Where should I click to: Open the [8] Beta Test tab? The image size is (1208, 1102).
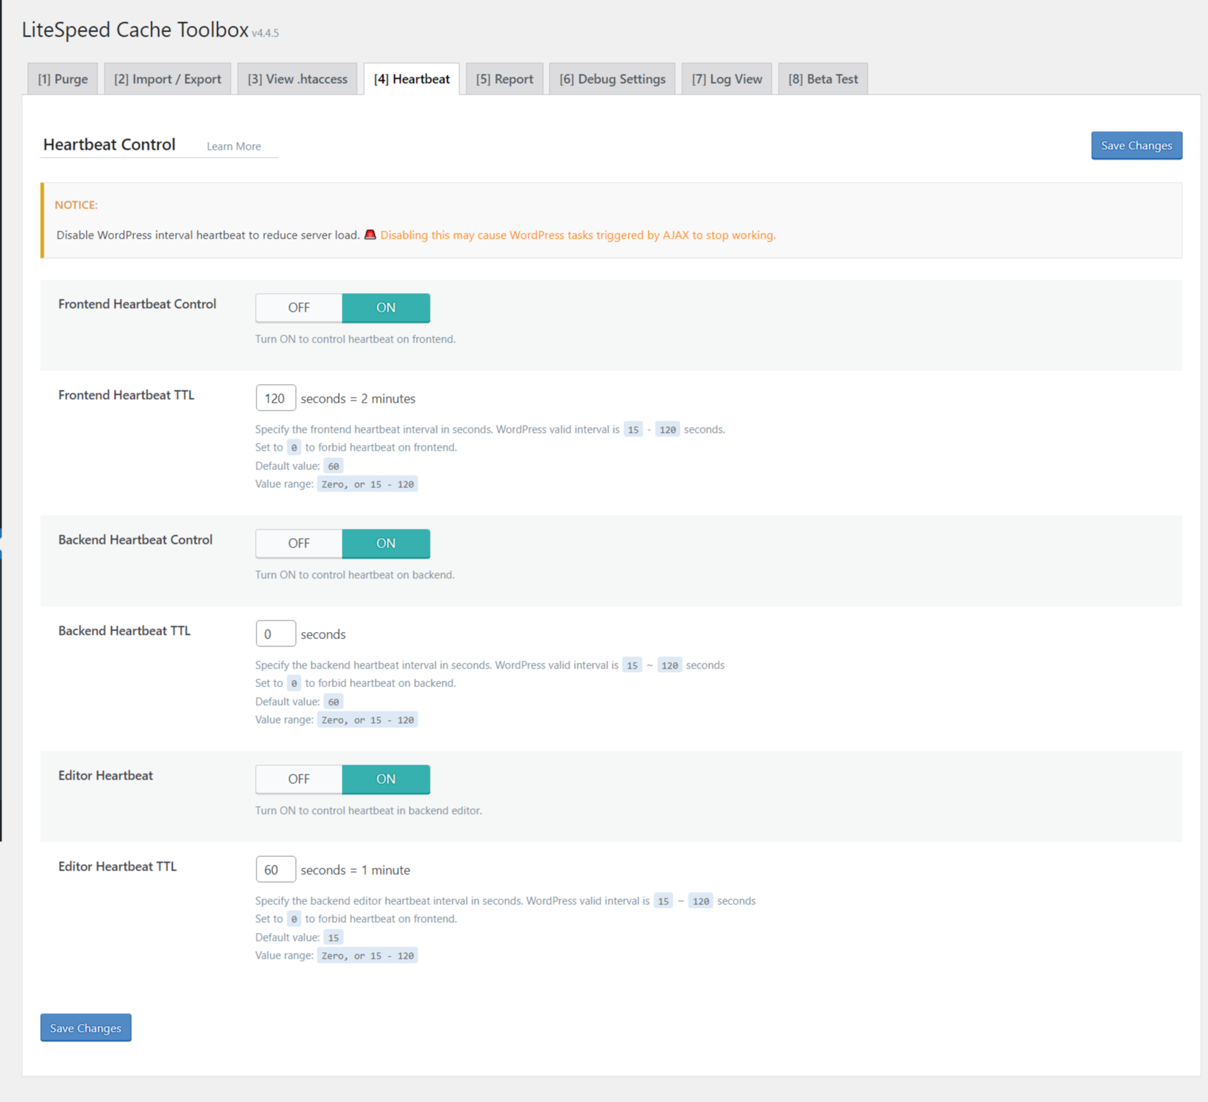coord(823,79)
